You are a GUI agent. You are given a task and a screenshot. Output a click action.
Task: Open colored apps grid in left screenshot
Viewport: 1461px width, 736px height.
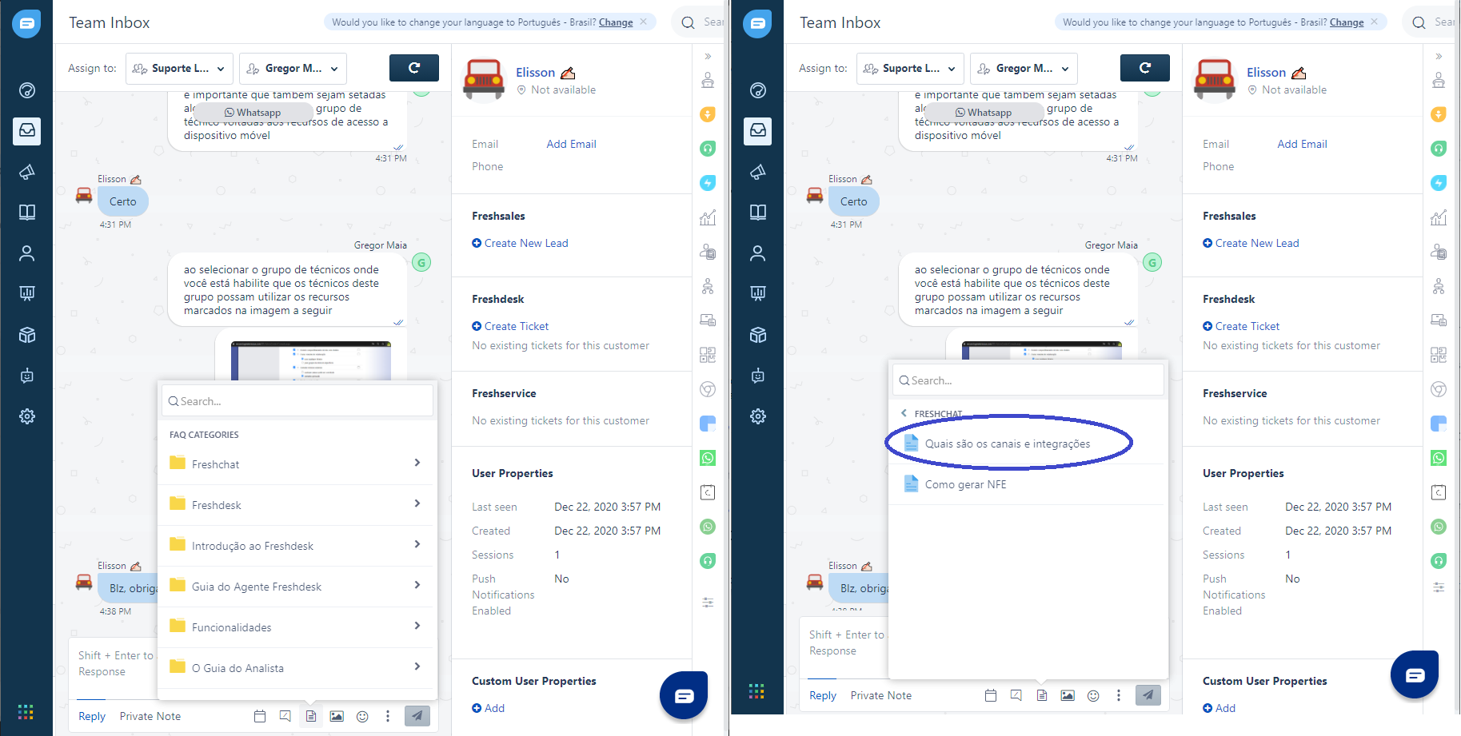(26, 711)
